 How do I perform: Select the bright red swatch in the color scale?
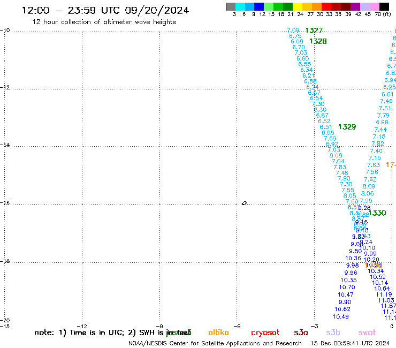click(x=326, y=6)
